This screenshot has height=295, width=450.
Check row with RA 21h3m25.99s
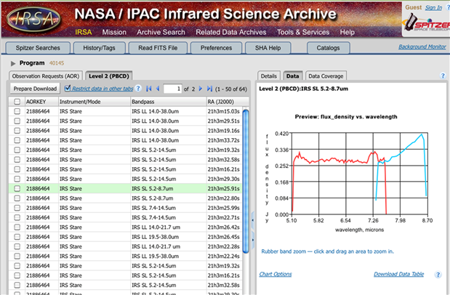pyautogui.click(x=17, y=208)
